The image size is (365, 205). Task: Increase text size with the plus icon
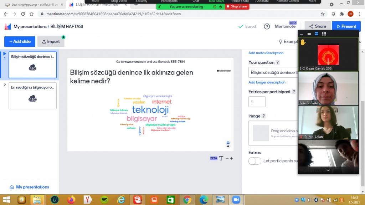[231, 158]
